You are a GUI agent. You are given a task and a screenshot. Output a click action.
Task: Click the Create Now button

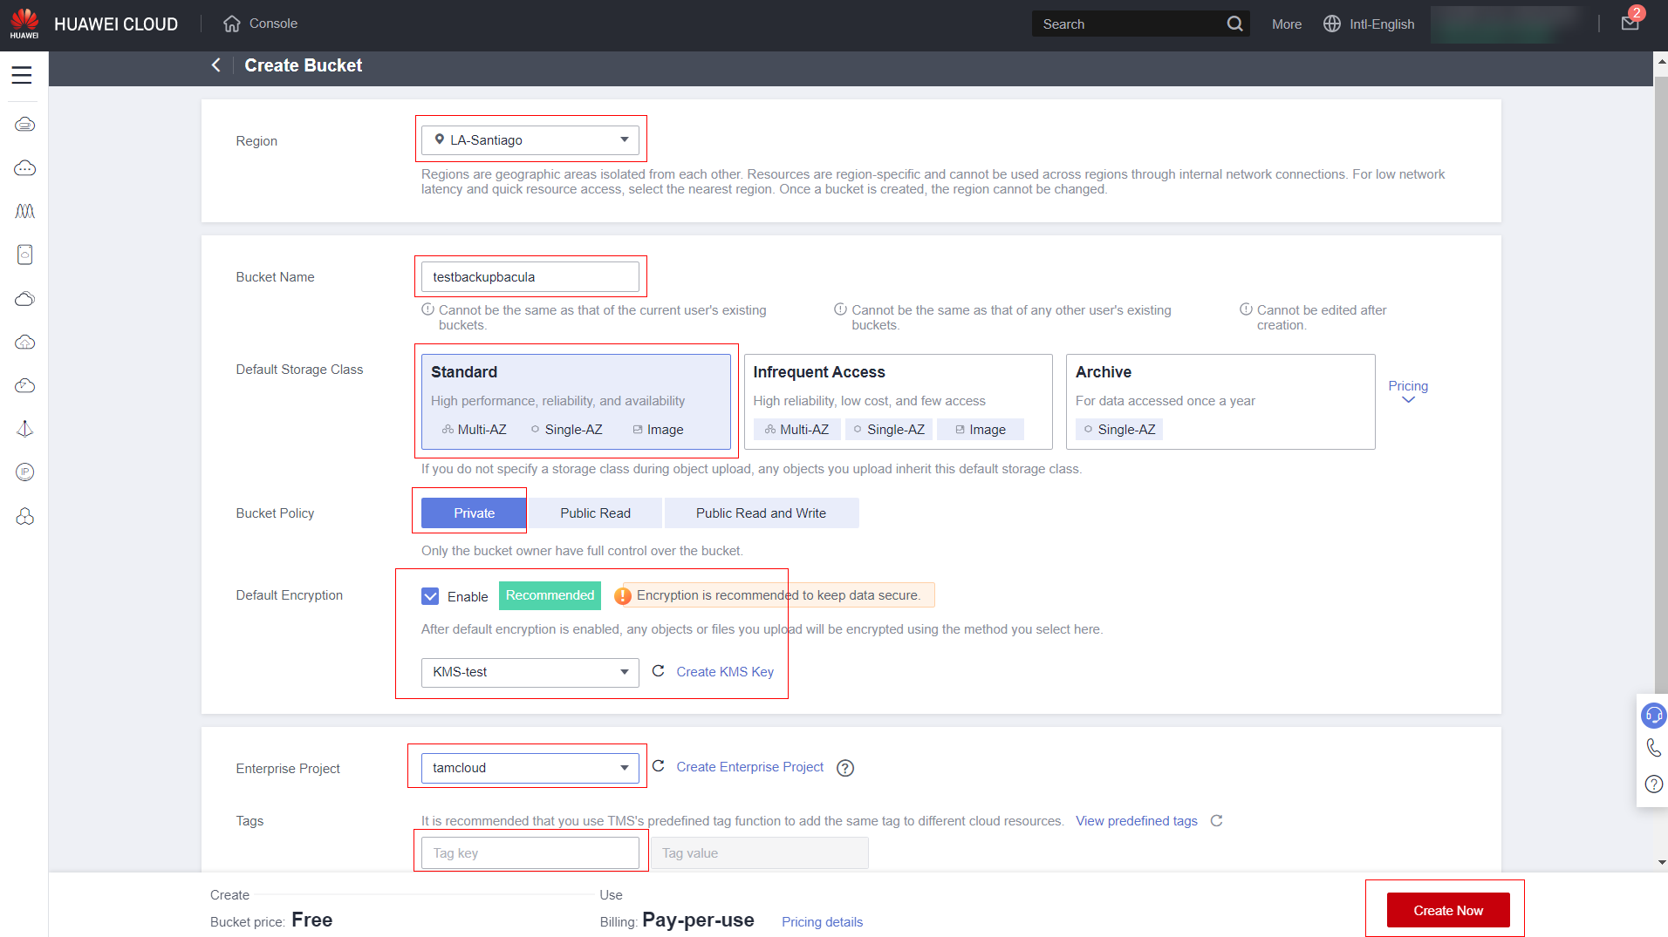(1447, 910)
